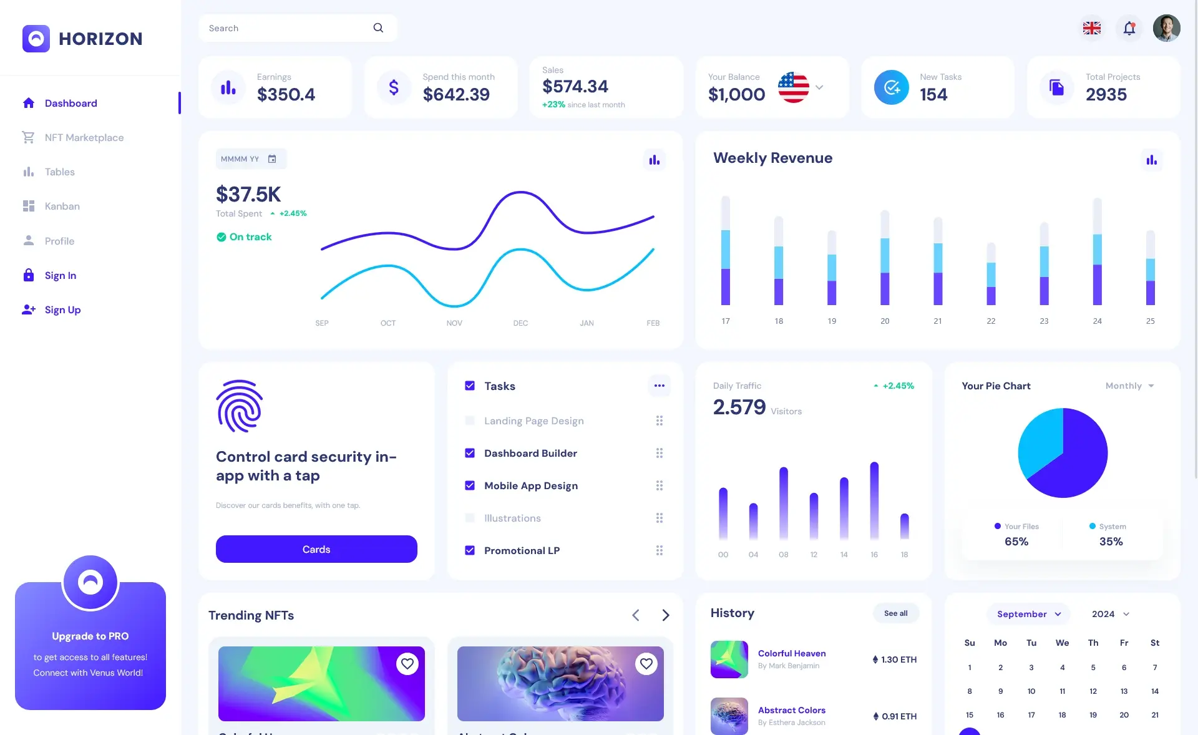The image size is (1198, 735).
Task: Open the Dashboard menu item
Action: [x=70, y=103]
